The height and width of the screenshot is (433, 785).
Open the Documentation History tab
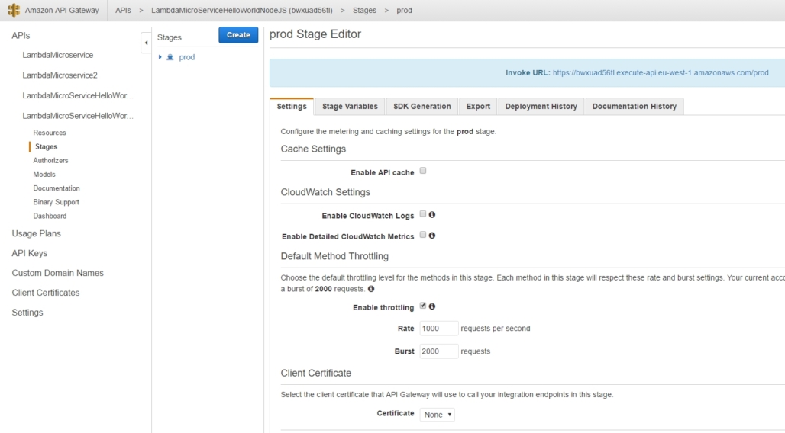coord(635,107)
